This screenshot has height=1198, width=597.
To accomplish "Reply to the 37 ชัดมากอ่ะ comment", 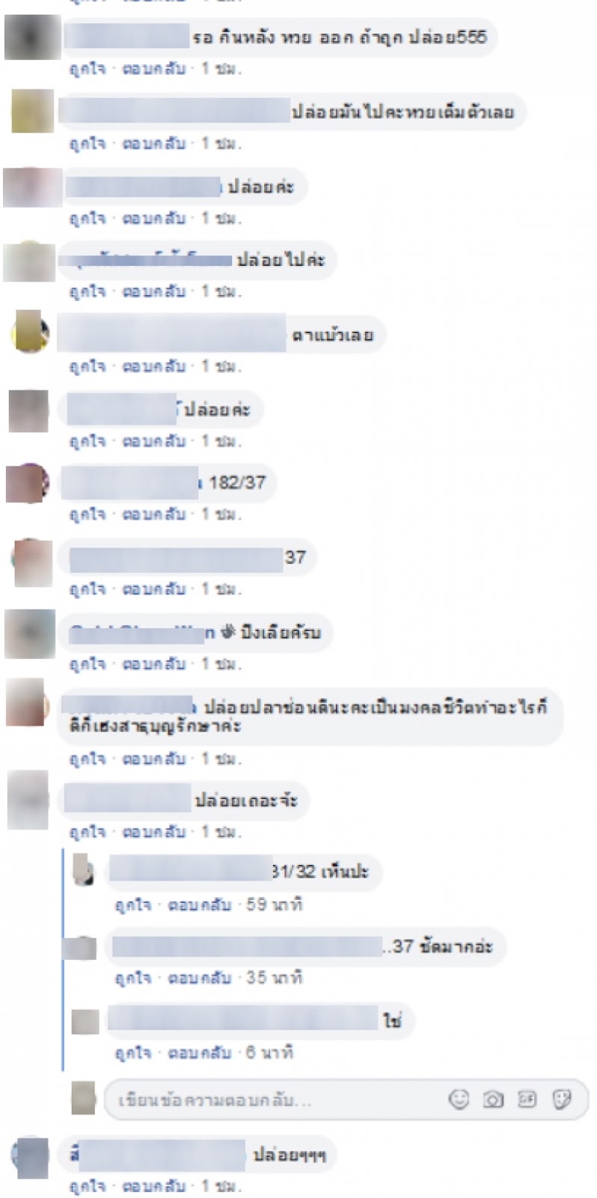I will point(199,978).
